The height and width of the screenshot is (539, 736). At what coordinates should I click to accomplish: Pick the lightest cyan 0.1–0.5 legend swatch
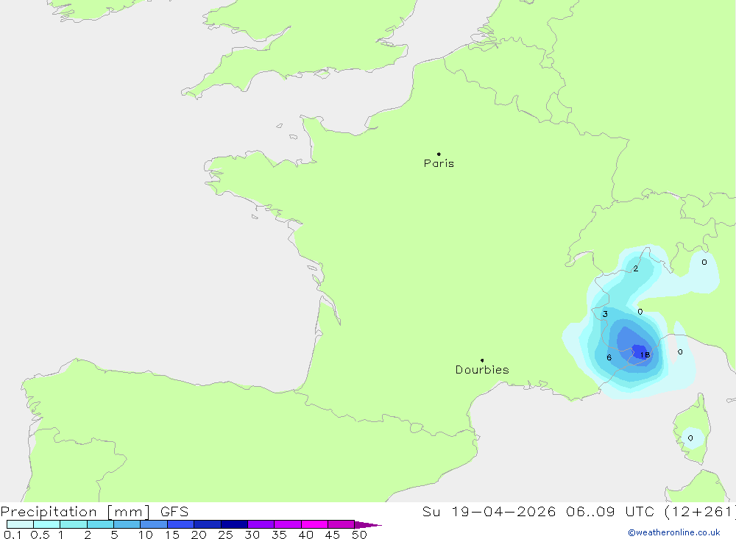[20, 524]
